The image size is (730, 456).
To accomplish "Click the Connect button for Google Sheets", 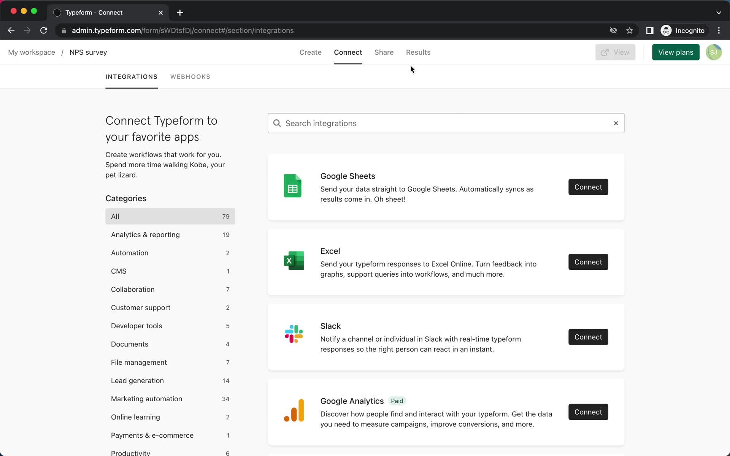I will coord(588,187).
